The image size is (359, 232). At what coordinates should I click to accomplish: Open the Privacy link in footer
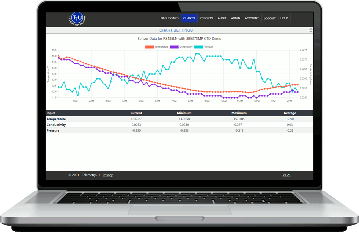pos(108,175)
